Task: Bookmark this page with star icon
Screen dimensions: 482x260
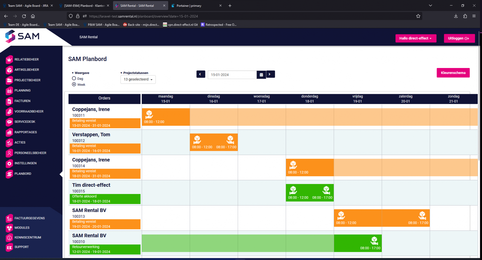Action: [418, 16]
